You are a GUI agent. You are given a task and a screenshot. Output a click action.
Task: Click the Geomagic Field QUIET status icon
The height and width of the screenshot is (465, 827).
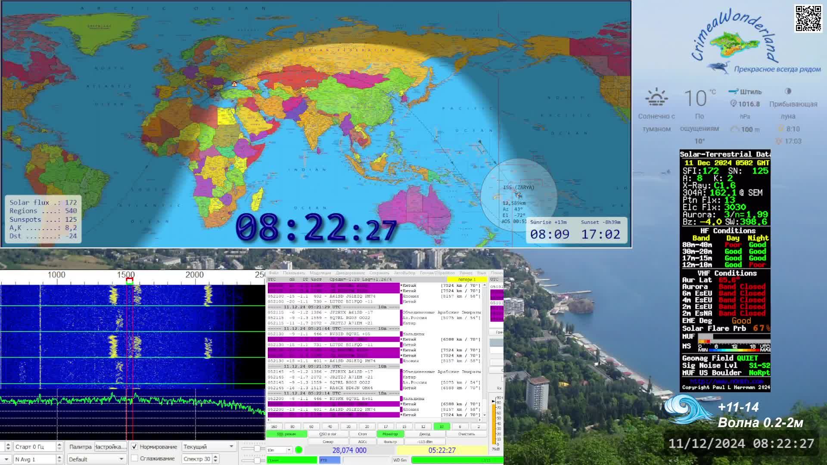(x=752, y=358)
